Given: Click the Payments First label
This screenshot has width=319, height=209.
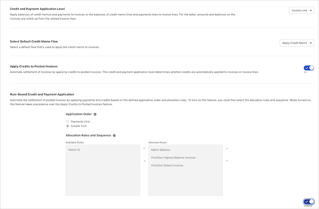Looking at the screenshot, I should pyautogui.click(x=81, y=122).
